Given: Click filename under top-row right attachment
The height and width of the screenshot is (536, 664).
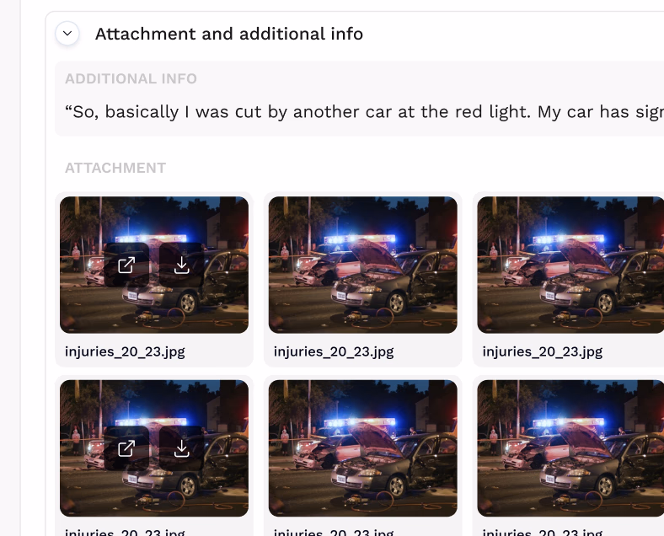Looking at the screenshot, I should coord(543,351).
